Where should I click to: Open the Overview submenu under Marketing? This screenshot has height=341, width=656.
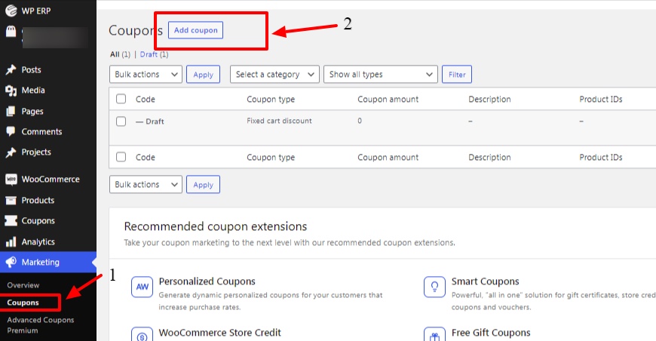click(23, 285)
